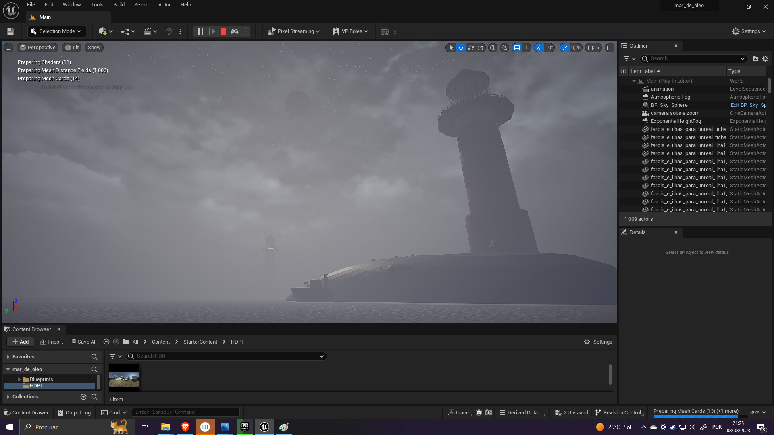This screenshot has height=435, width=774.
Task: Save the current level with the save icon
Action: [x=10, y=31]
